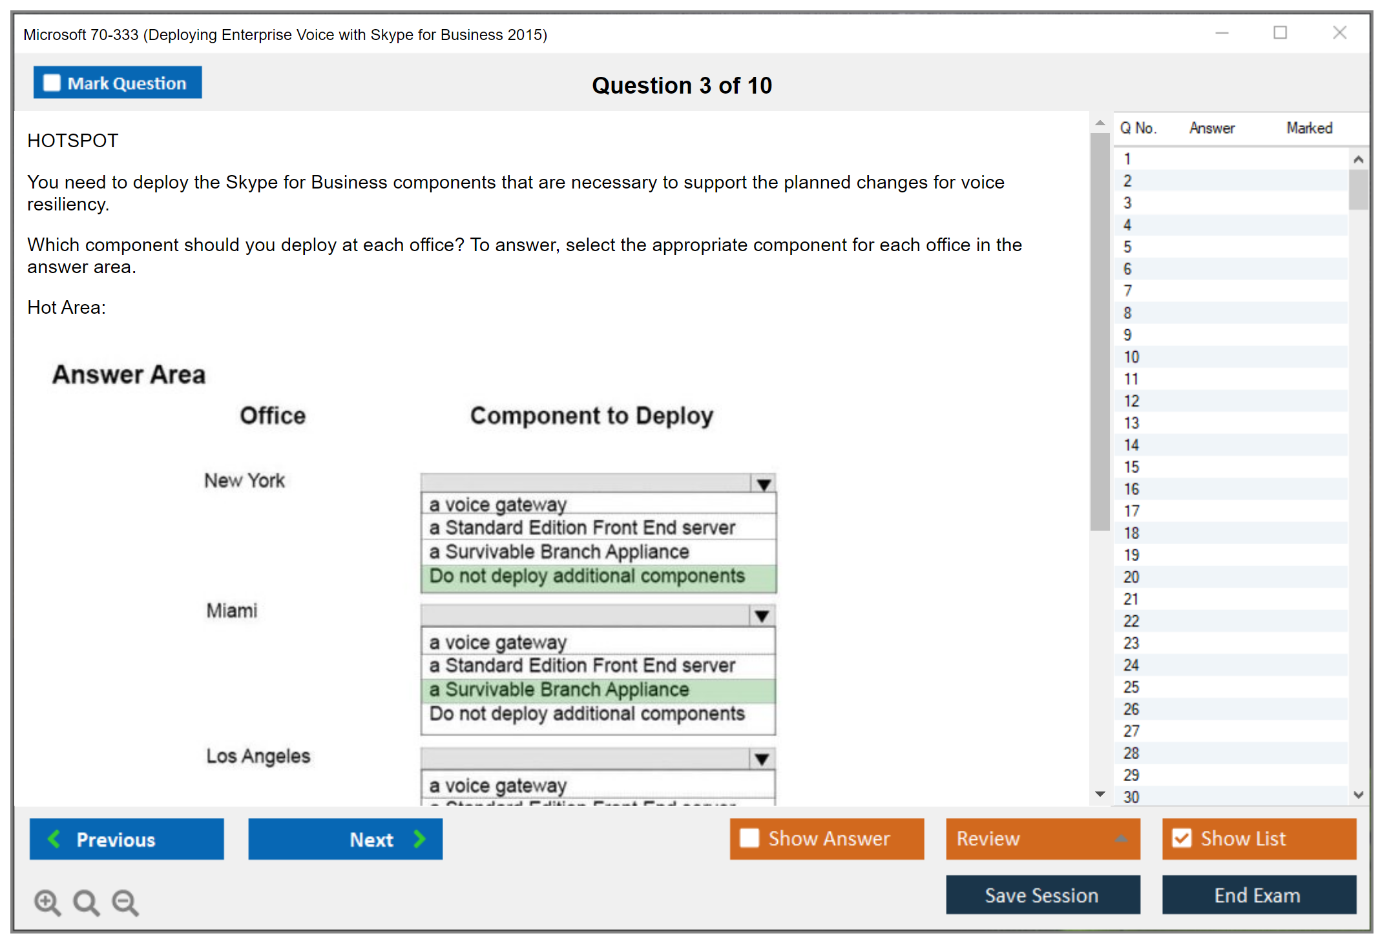Click the Previous left chevron icon
This screenshot has width=1389, height=949.
point(55,839)
